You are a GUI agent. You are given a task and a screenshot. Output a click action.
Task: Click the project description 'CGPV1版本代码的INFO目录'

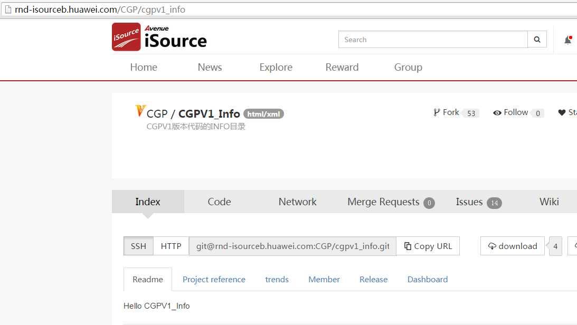[196, 127]
